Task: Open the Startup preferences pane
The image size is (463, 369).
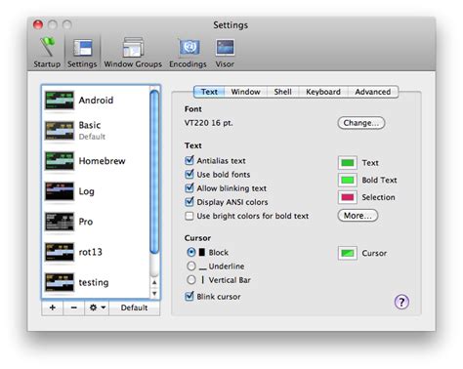Action: pos(47,52)
